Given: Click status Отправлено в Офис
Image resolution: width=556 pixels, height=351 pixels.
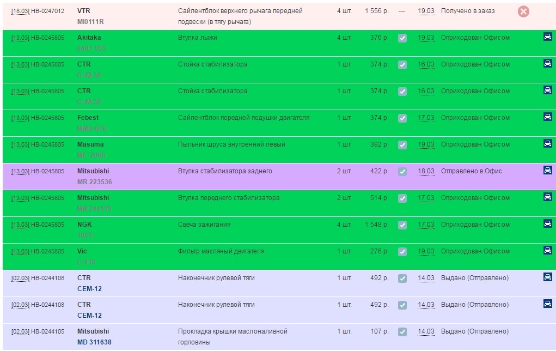Looking at the screenshot, I should [x=471, y=171].
